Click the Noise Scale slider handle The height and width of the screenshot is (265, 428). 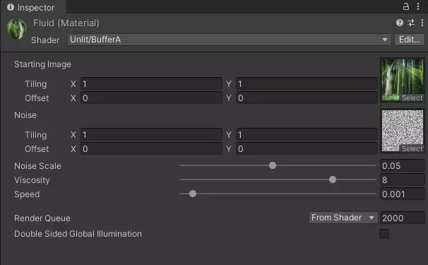click(x=273, y=165)
